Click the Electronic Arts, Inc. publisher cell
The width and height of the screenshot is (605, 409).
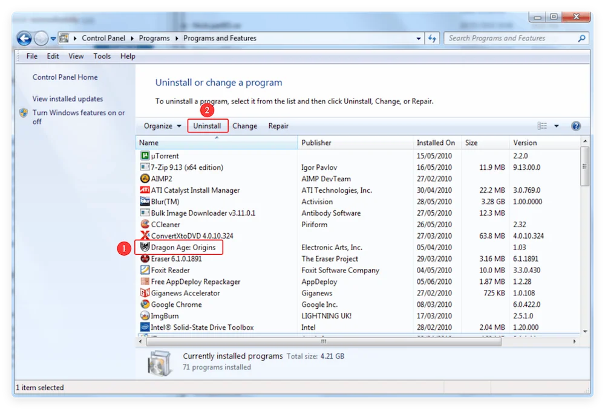(332, 247)
